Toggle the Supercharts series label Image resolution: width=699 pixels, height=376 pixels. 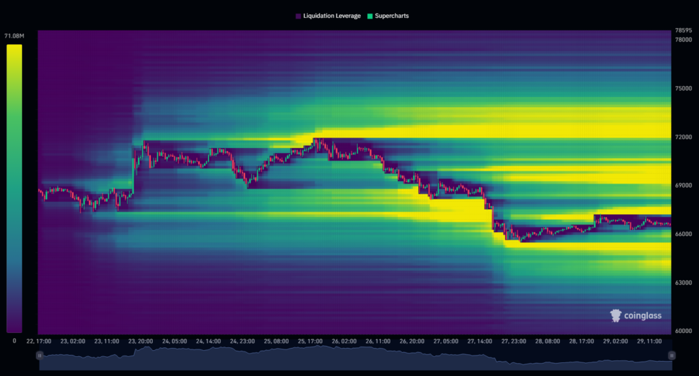[393, 16]
